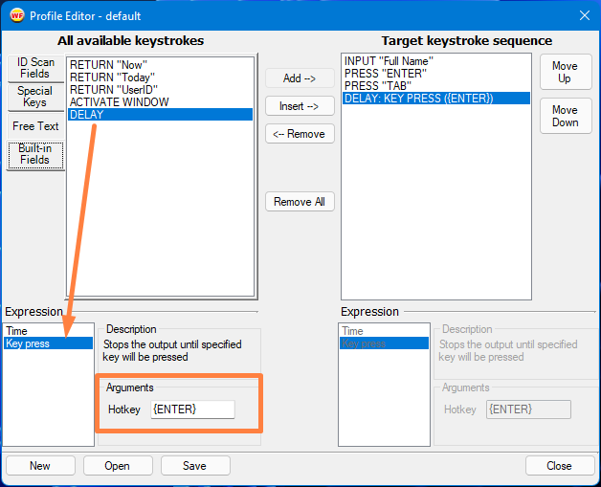This screenshot has height=487, width=601.
Task: Select RETURN "UserID" keystroke
Action: [x=160, y=90]
